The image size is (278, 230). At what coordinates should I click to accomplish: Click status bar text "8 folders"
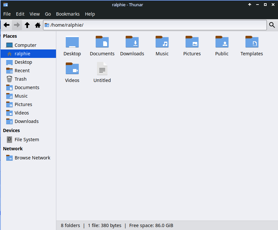point(70,225)
